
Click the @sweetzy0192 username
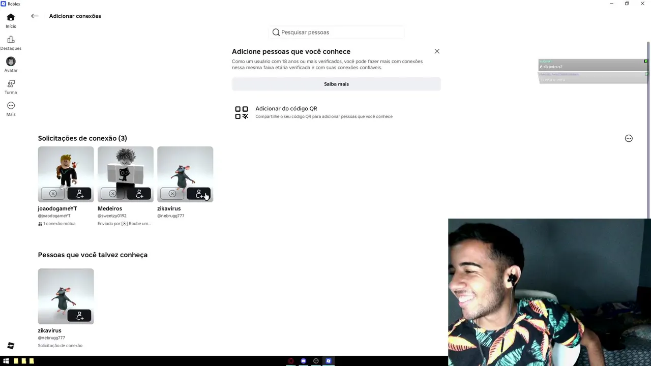pos(112,216)
